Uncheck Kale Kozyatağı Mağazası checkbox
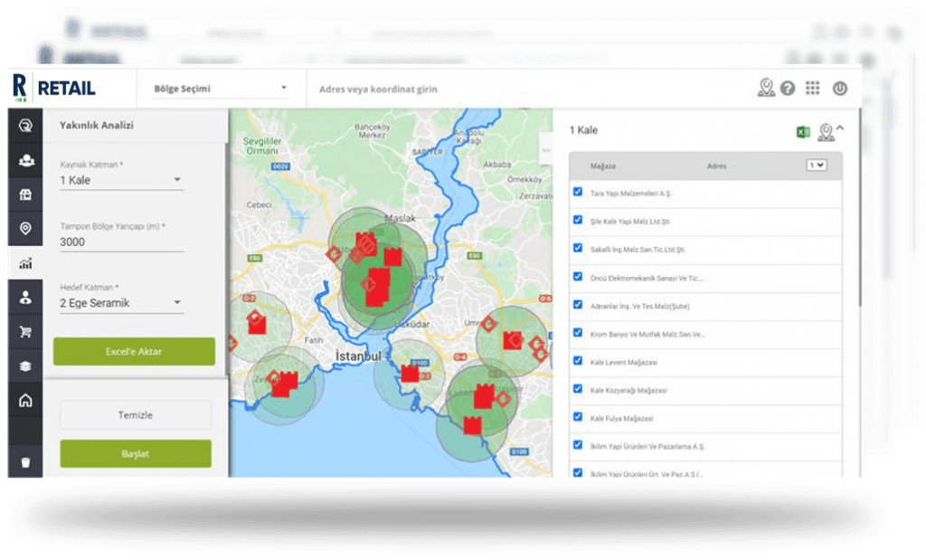Viewport: 926px width, 560px height. click(578, 389)
